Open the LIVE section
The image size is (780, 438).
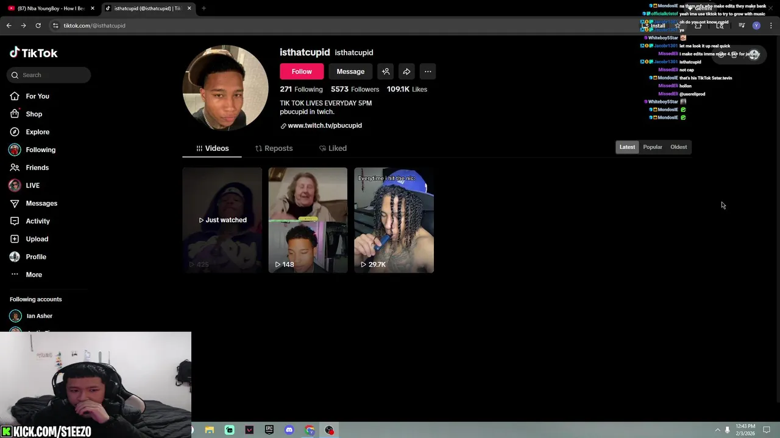point(32,185)
